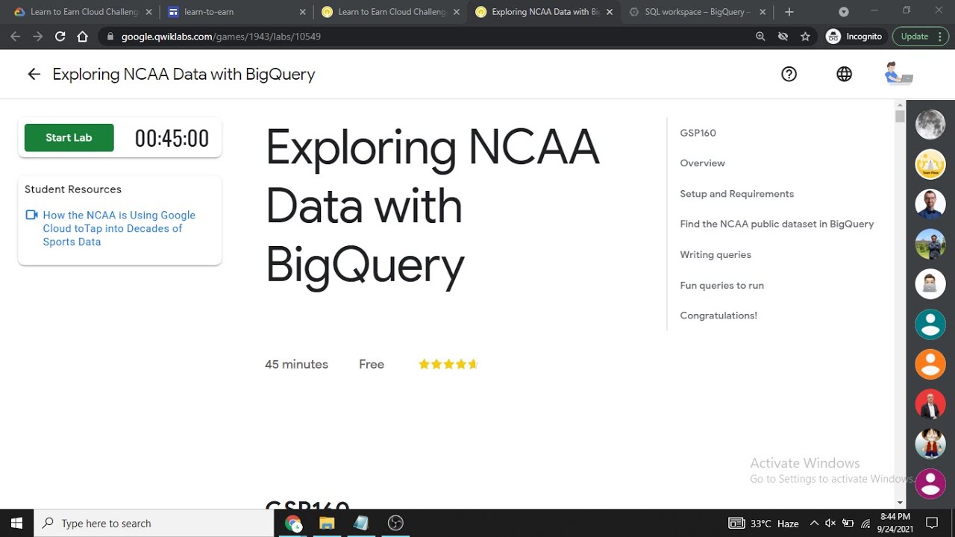Open the NCAA Google Cloud video resource link

(119, 228)
